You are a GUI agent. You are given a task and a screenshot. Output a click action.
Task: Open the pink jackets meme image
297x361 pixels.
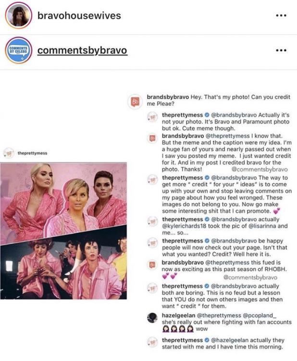(x=63, y=231)
